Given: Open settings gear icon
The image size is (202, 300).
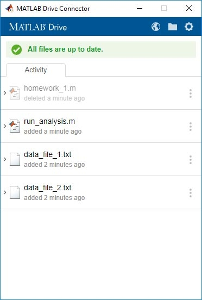Looking at the screenshot, I should (x=189, y=27).
